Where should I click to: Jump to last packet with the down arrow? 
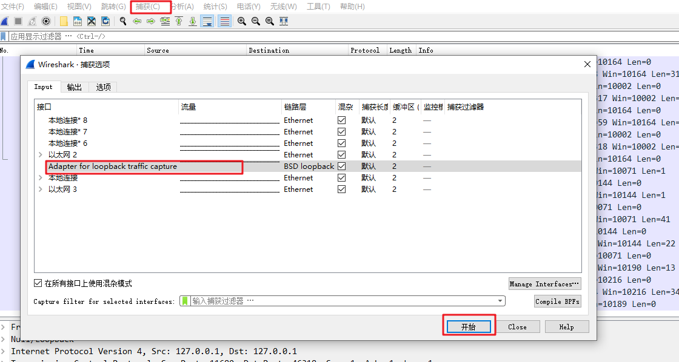pos(193,21)
